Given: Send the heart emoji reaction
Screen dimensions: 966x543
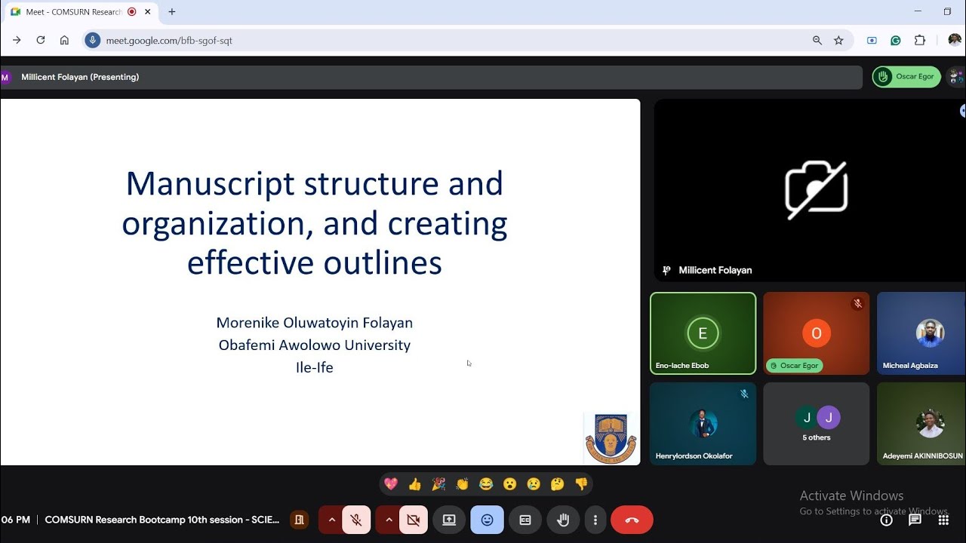Looking at the screenshot, I should click(391, 484).
